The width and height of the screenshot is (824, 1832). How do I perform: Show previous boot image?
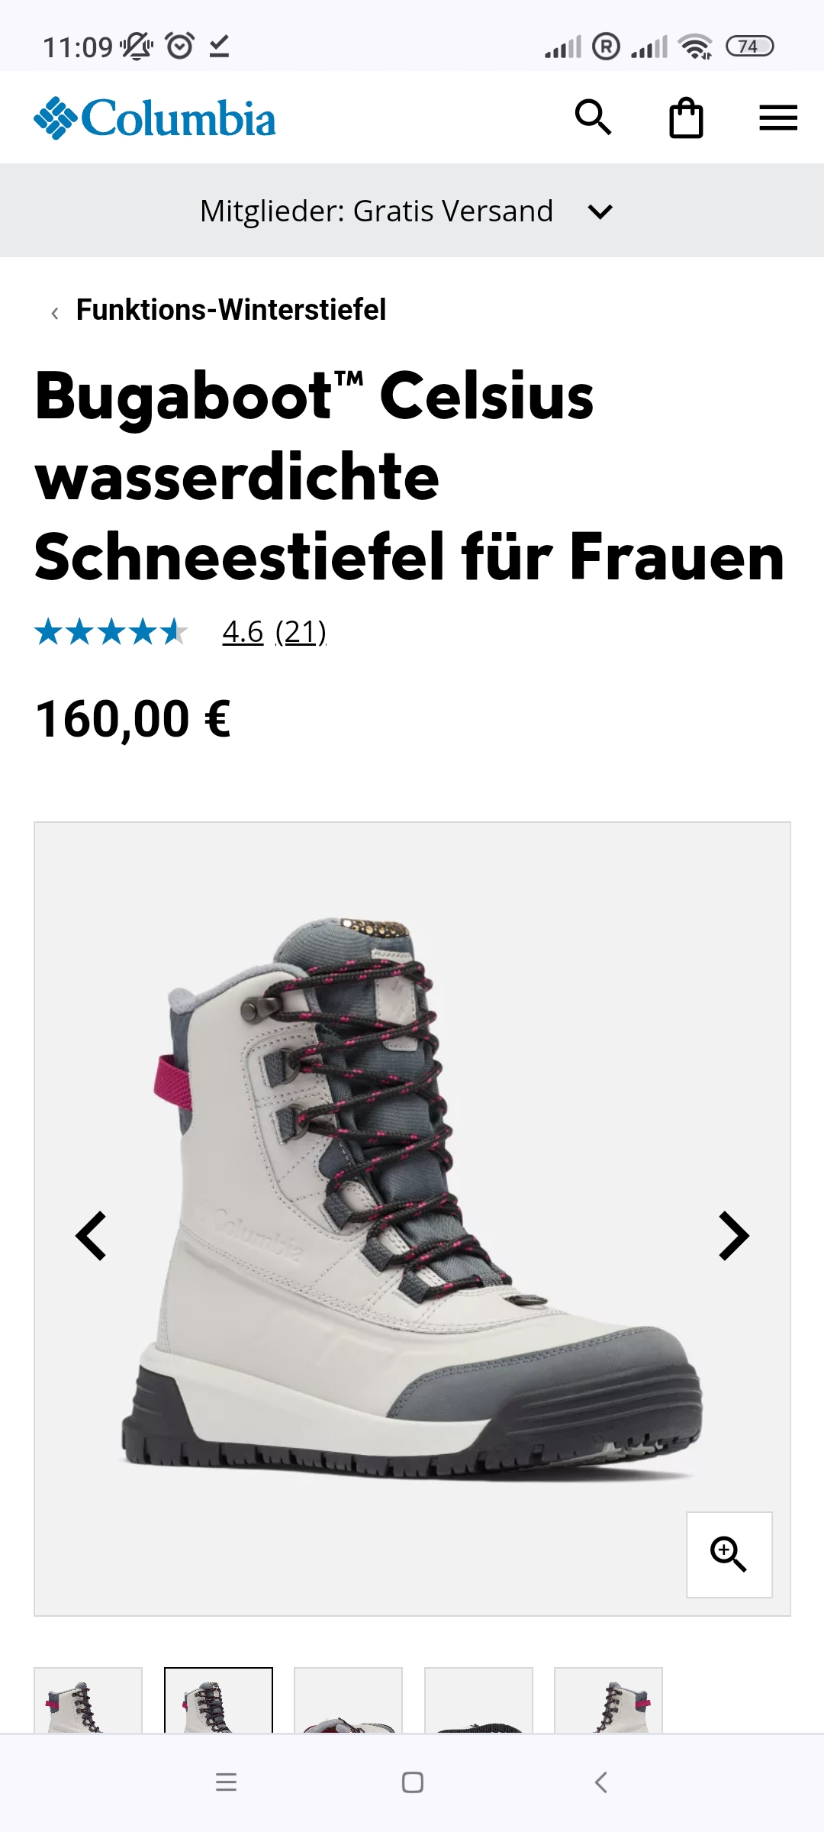point(91,1236)
